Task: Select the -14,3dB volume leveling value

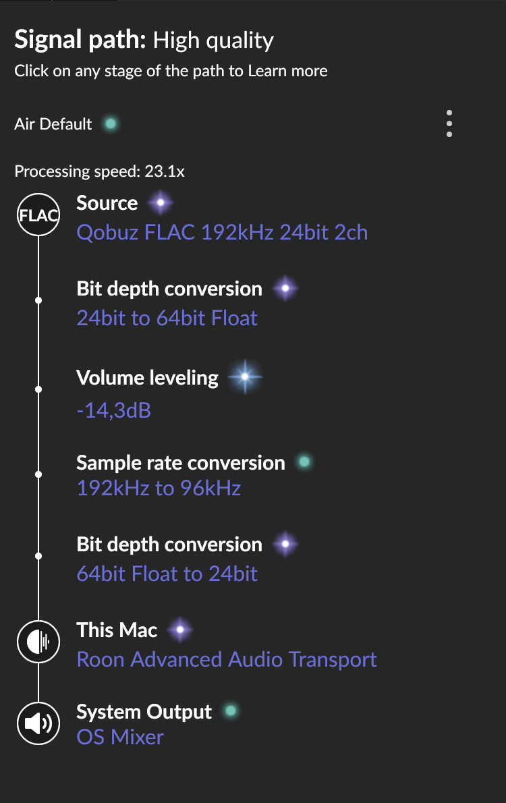Action: tap(113, 410)
